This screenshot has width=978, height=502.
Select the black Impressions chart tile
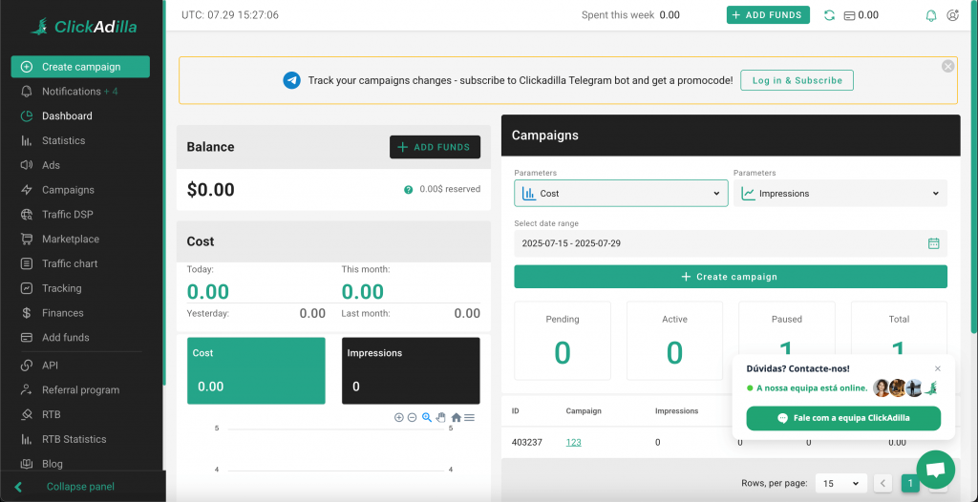pos(411,370)
